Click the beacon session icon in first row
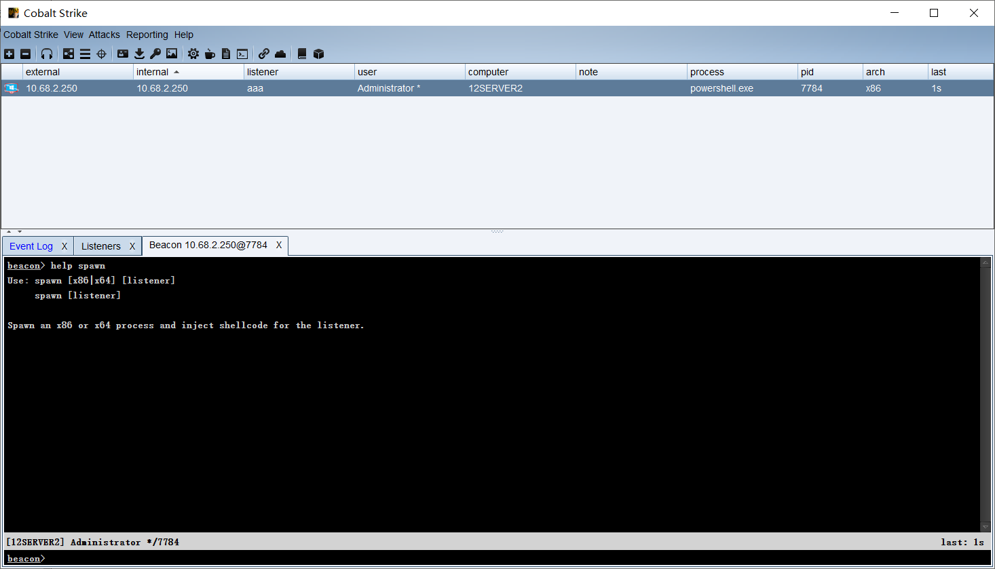995x569 pixels. pos(12,88)
